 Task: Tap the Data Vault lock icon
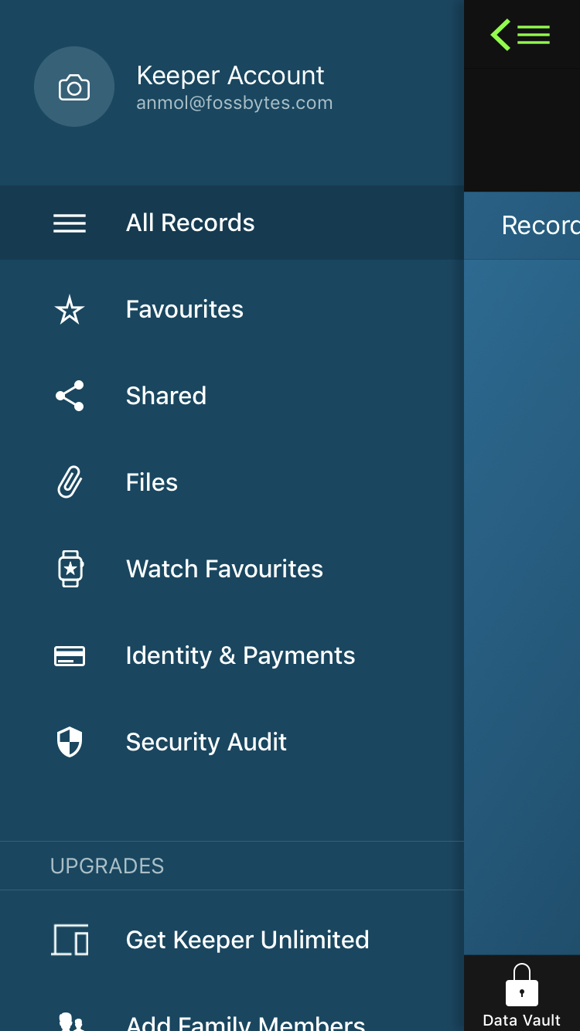pos(522,985)
